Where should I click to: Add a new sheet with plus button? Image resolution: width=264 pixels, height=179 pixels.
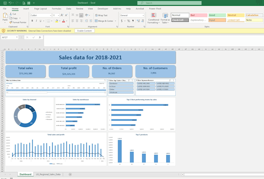tap(70, 174)
